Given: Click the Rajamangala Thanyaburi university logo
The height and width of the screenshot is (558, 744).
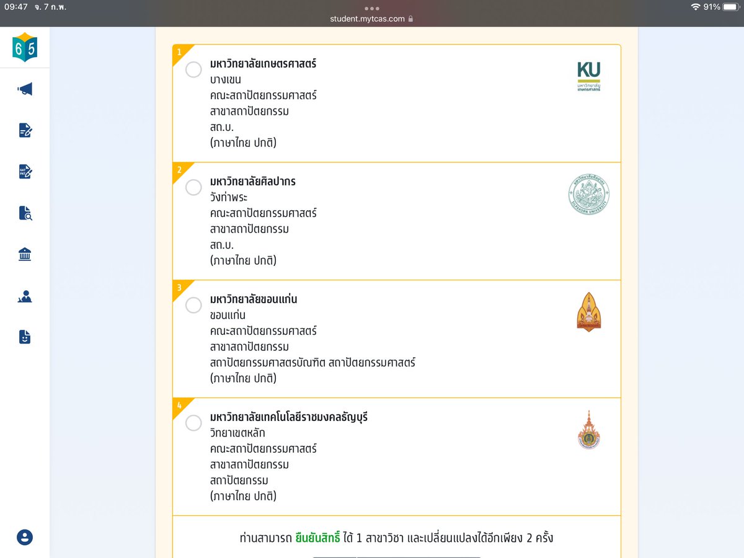Looking at the screenshot, I should pyautogui.click(x=588, y=429).
